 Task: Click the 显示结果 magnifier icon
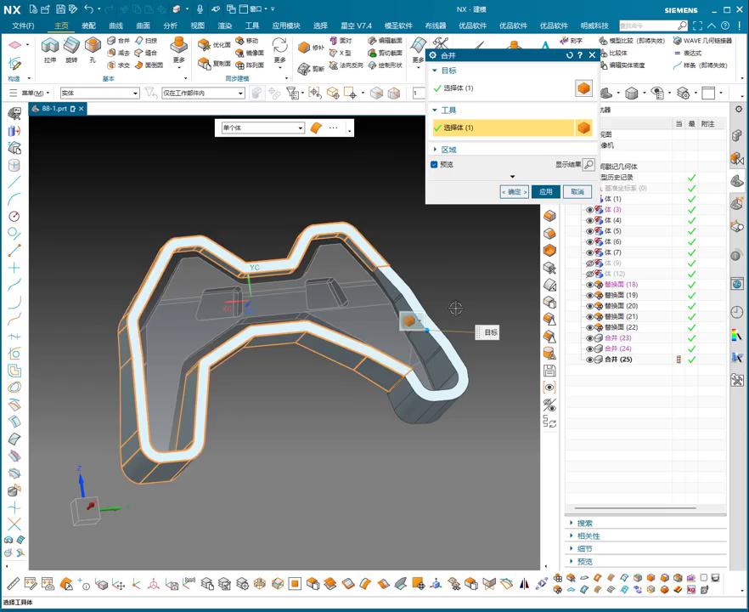point(588,165)
